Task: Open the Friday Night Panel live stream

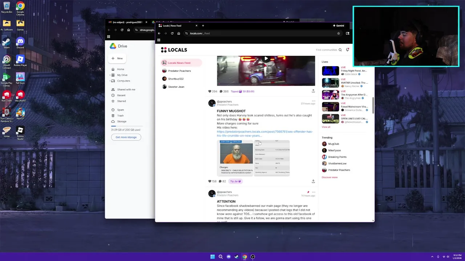Action: coord(345,71)
